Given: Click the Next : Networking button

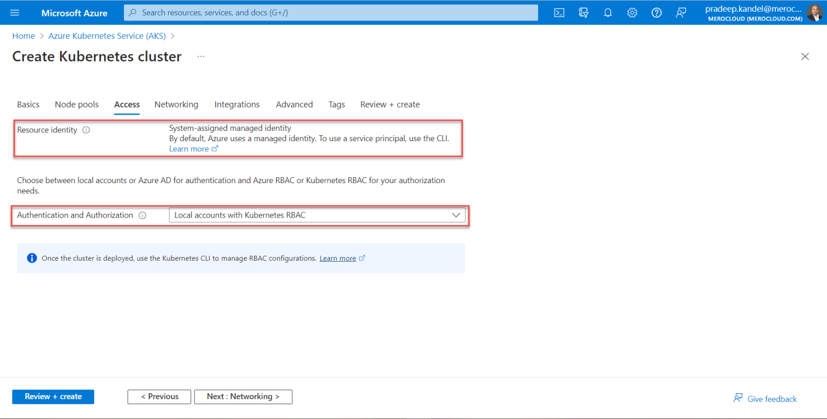Looking at the screenshot, I should (243, 396).
